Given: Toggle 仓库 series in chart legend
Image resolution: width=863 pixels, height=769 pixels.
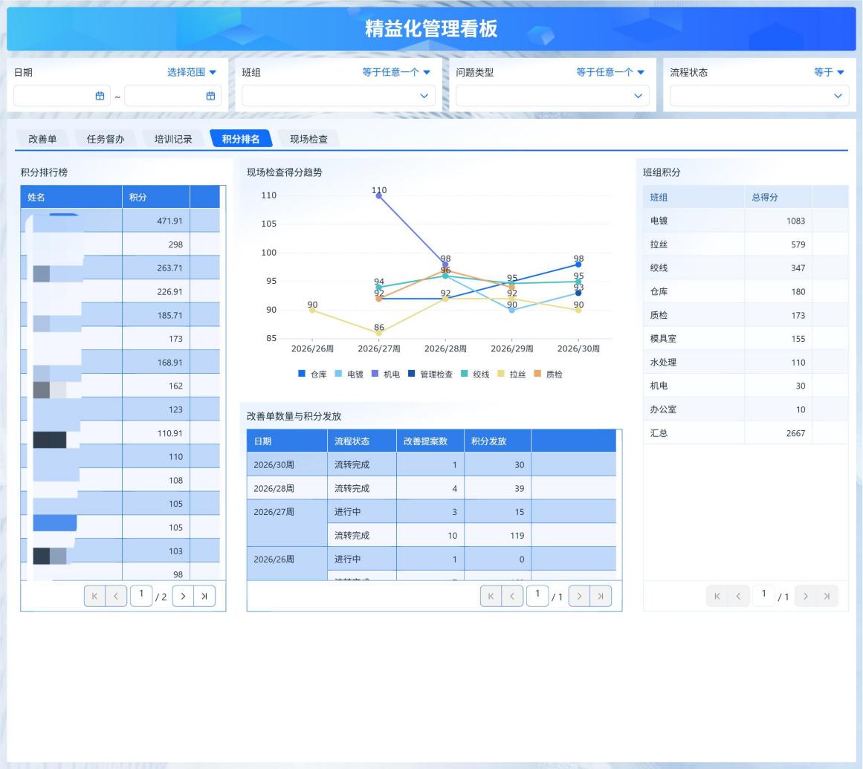Looking at the screenshot, I should click(312, 374).
